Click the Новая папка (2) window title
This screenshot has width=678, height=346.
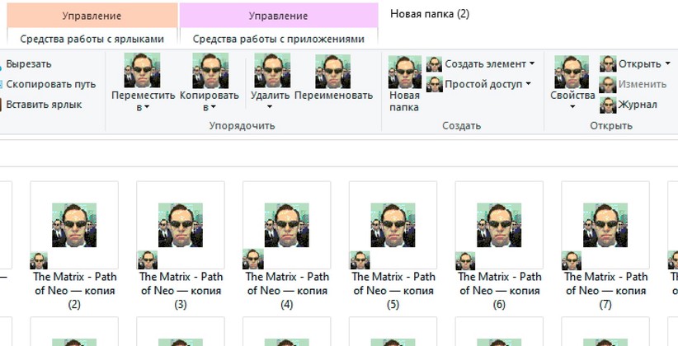[x=430, y=14]
